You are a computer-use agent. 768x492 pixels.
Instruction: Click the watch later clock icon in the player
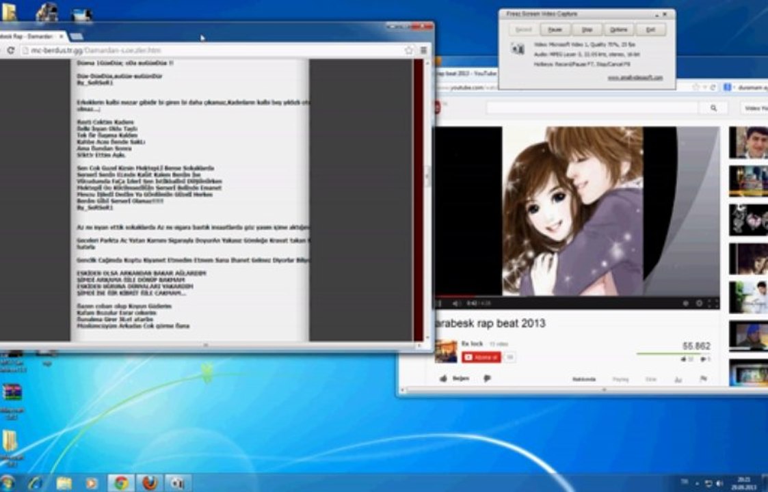click(x=685, y=303)
